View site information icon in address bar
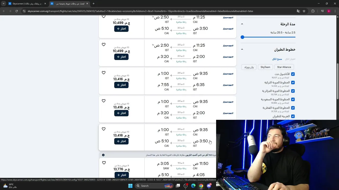 (24, 11)
